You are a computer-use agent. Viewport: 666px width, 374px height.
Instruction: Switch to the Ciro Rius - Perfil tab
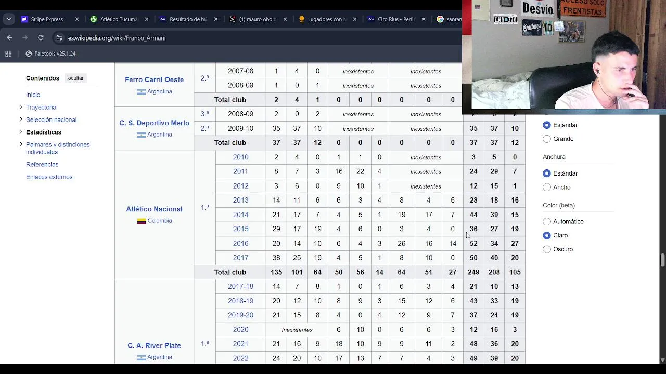click(396, 19)
